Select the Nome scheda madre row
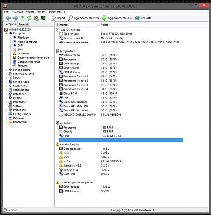 pos(121,43)
